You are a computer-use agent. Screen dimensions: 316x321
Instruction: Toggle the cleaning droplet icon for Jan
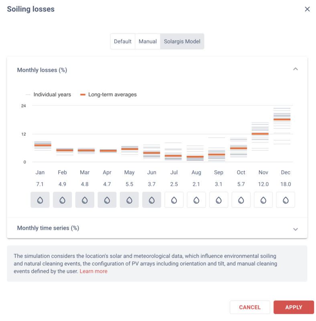tap(40, 199)
